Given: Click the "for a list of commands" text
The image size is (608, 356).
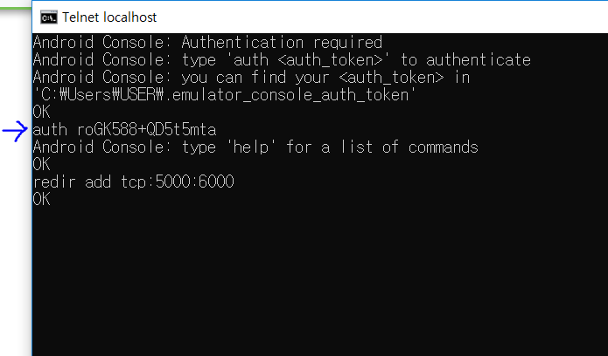Looking at the screenshot, I should (x=381, y=147).
